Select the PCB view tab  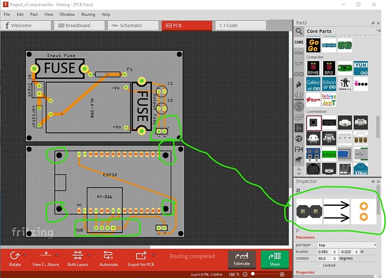[x=187, y=26]
